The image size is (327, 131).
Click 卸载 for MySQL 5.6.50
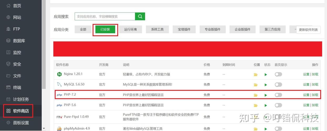click(315, 85)
